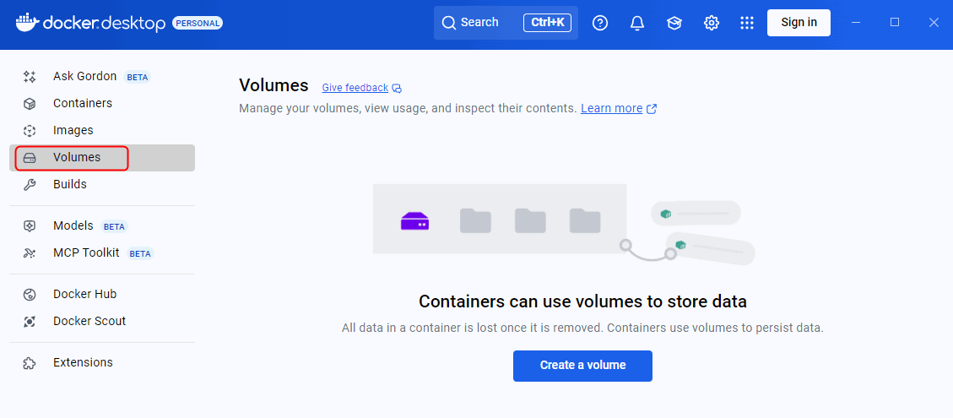Open the notifications bell icon

pos(637,23)
